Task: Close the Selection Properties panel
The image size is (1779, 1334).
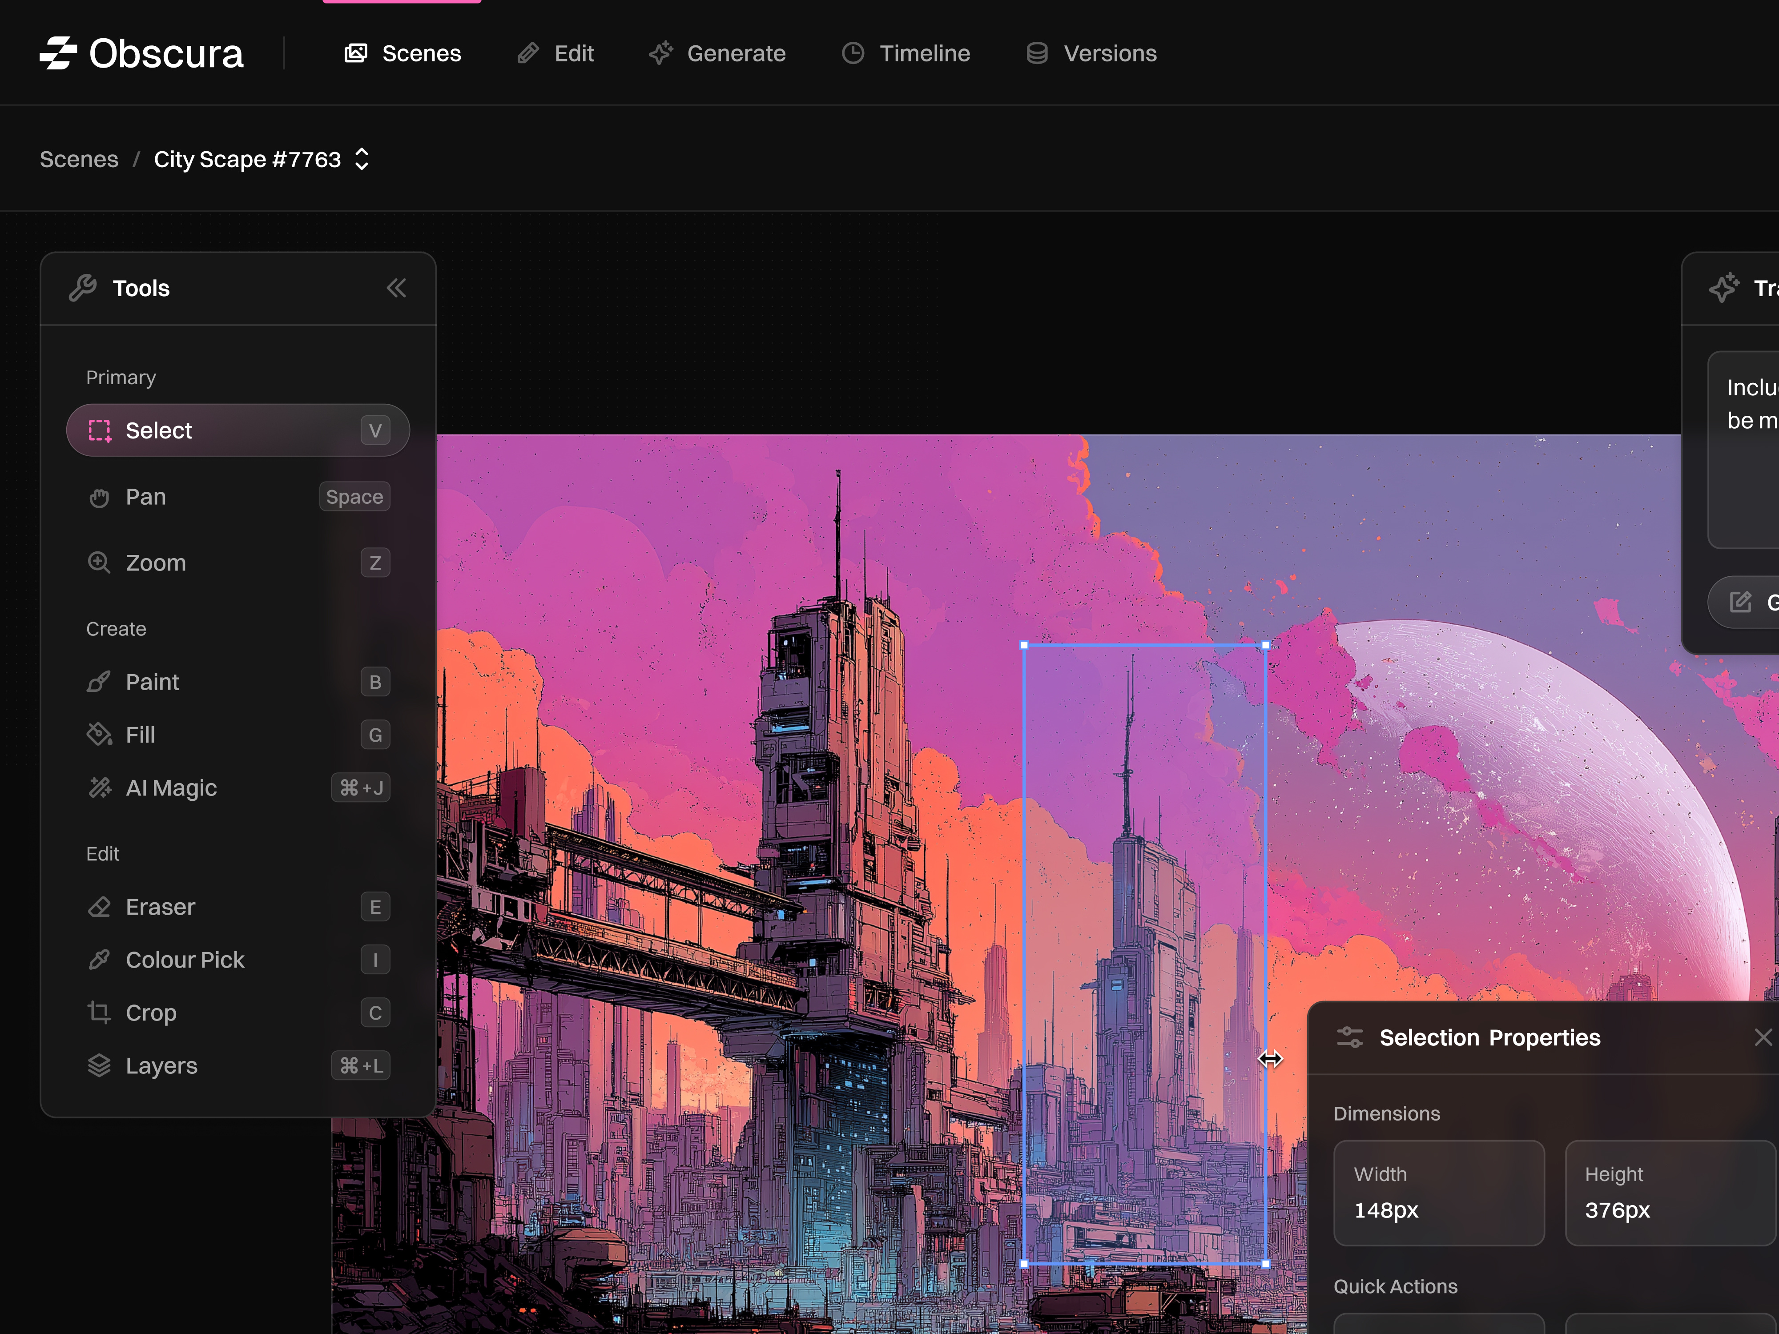Action: click(1763, 1037)
